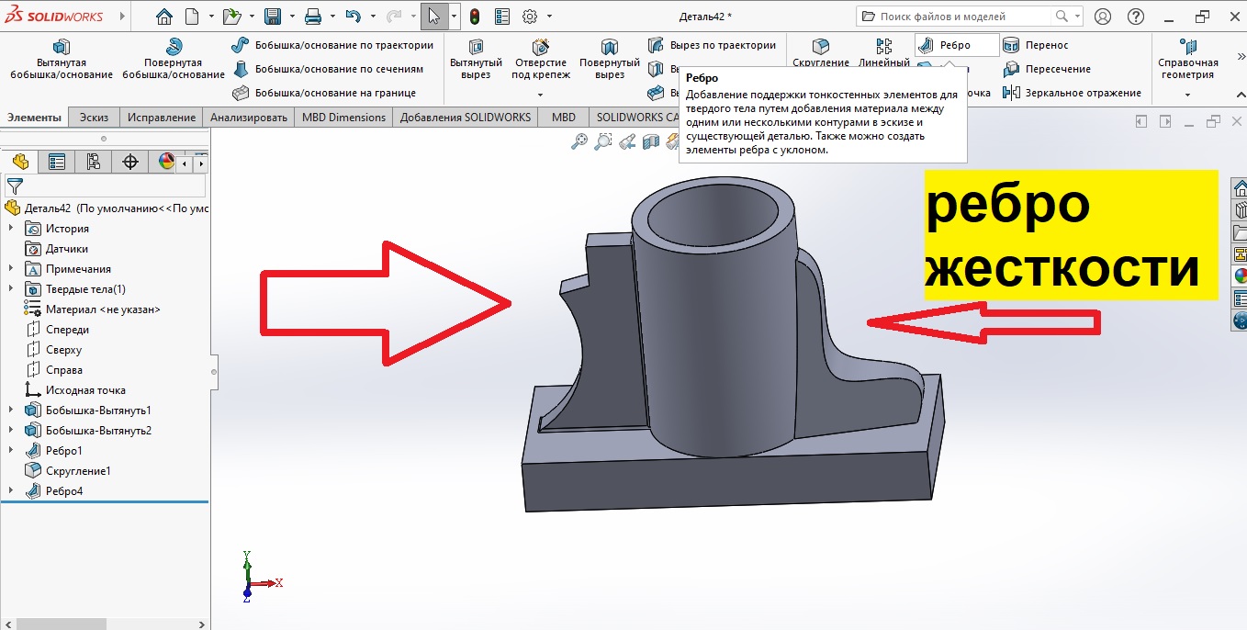Click the Ребро rib tool
This screenshot has width=1247, height=630.
click(956, 45)
